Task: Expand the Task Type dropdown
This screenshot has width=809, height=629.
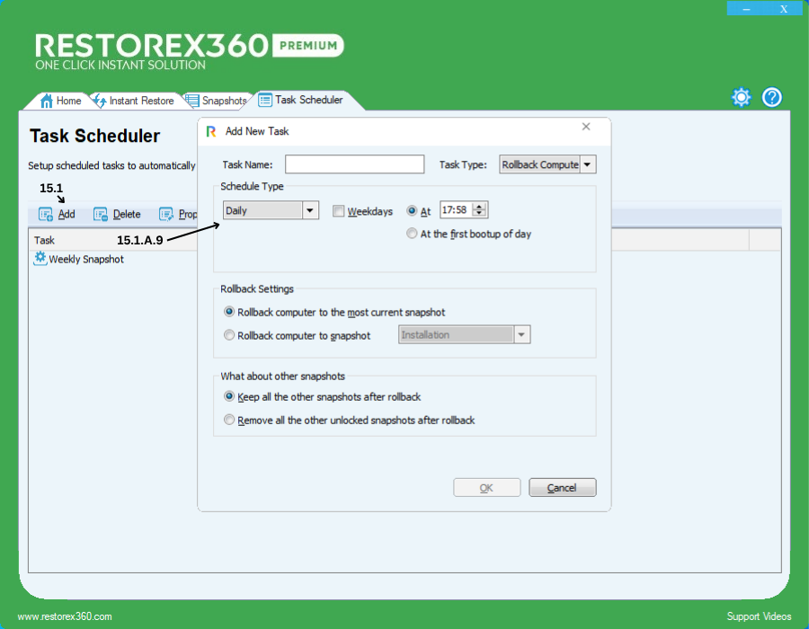Action: click(587, 164)
